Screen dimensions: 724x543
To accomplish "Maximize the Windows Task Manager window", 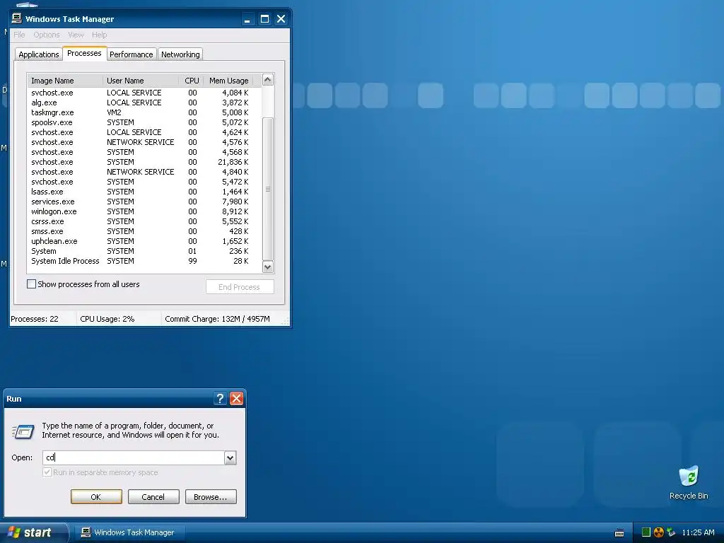I will (x=264, y=19).
